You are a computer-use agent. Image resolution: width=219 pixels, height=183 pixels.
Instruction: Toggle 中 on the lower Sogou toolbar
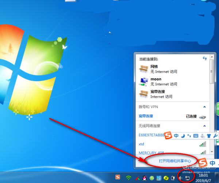click(x=212, y=163)
